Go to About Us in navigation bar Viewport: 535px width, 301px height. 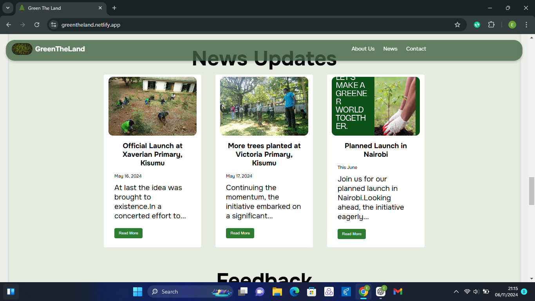[x=363, y=49]
